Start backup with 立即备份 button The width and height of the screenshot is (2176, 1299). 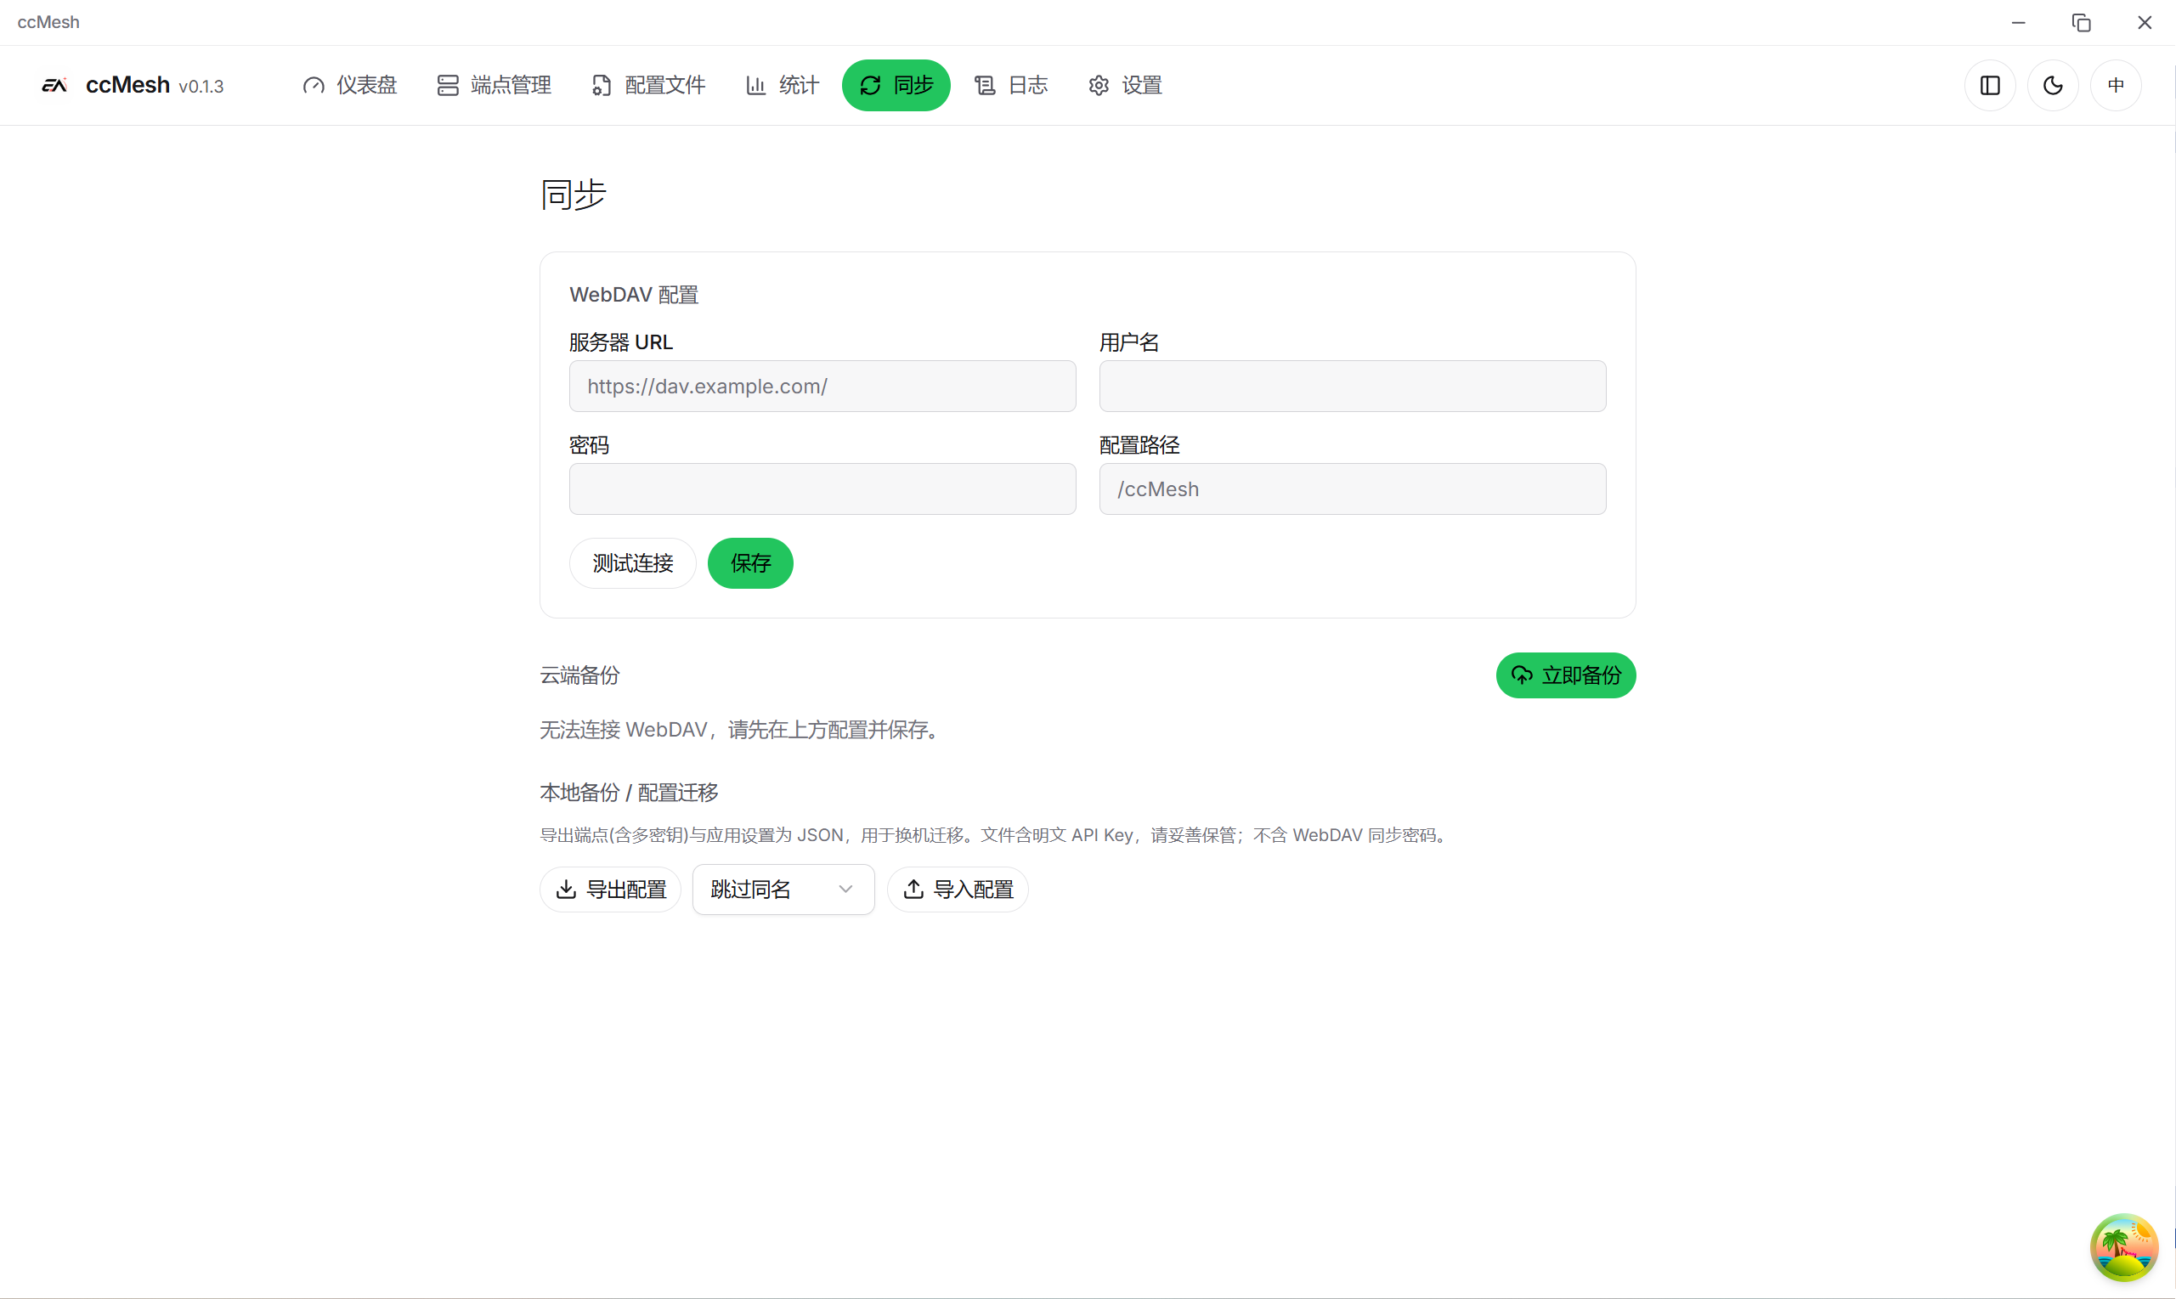[x=1565, y=675]
